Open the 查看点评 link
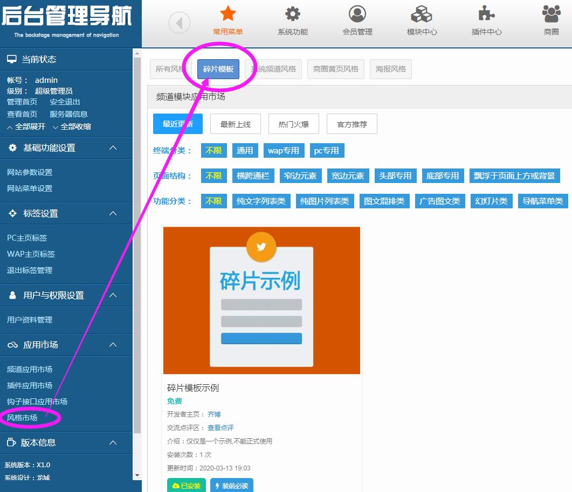 (x=220, y=427)
